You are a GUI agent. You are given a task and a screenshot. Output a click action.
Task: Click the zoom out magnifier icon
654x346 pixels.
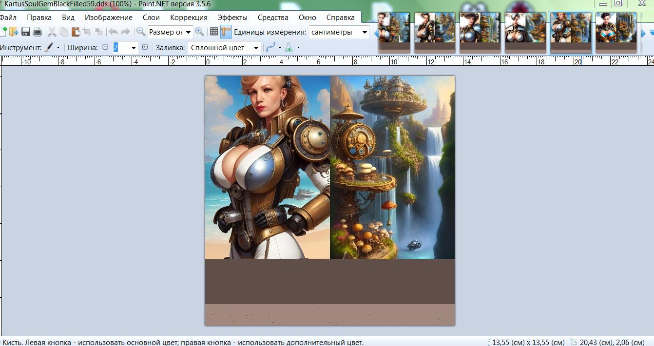(141, 32)
